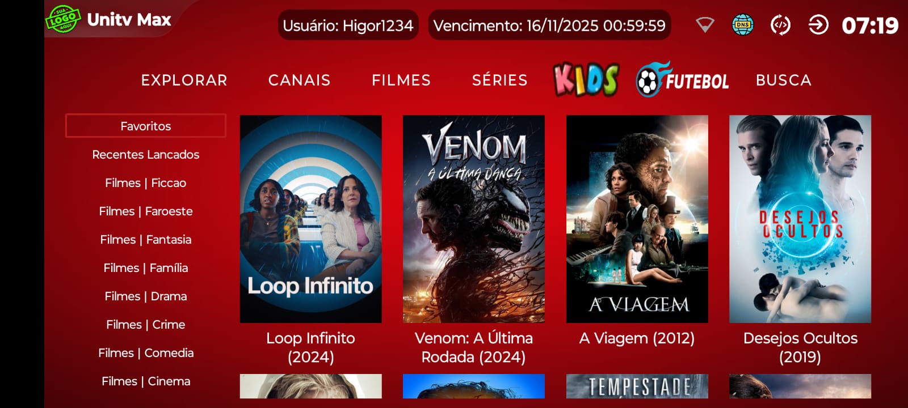The height and width of the screenshot is (408, 908).
Task: Click the refresh code sync icon
Action: pos(780,25)
